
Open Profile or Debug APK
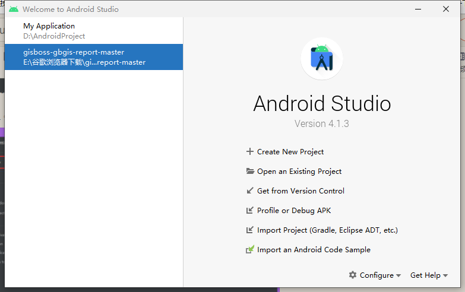[294, 210]
